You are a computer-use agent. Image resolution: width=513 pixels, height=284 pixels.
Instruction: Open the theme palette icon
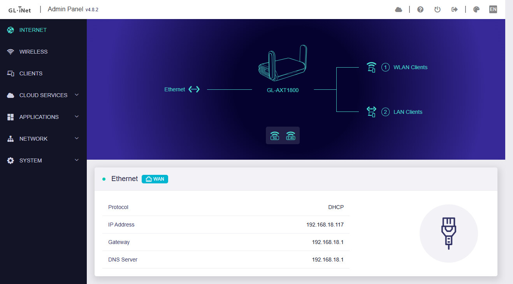pos(476,9)
